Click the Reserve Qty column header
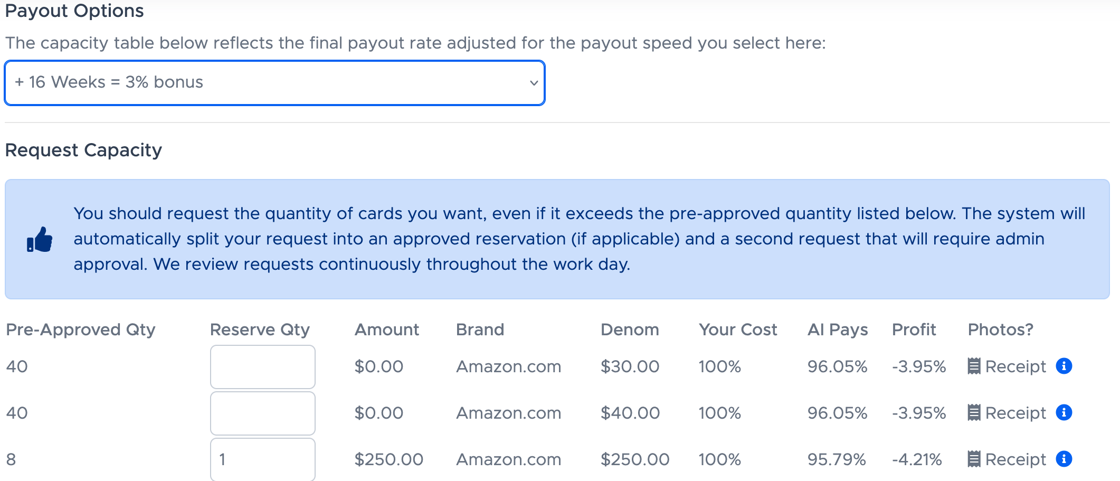 pos(260,329)
